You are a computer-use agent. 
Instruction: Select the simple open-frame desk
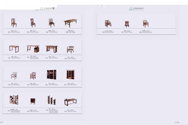coord(14,49)
